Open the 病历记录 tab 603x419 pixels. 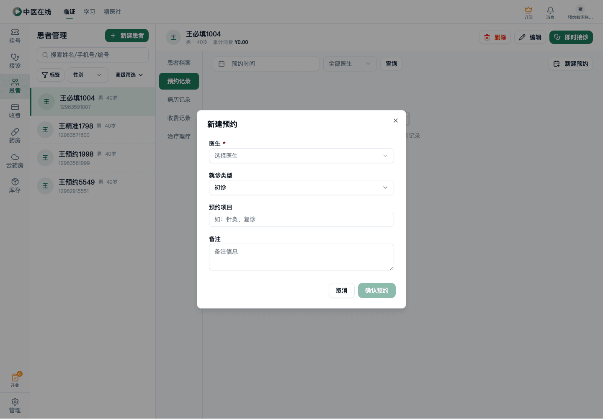pyautogui.click(x=179, y=100)
